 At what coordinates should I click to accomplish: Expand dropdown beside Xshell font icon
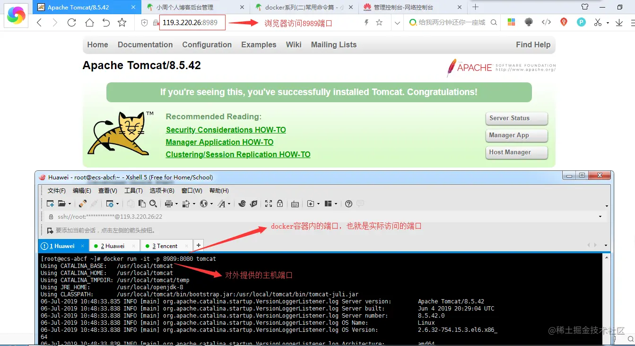(229, 204)
